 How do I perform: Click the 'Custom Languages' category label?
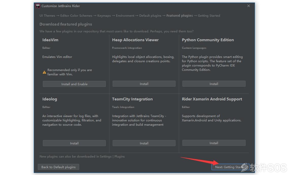pos(194,48)
